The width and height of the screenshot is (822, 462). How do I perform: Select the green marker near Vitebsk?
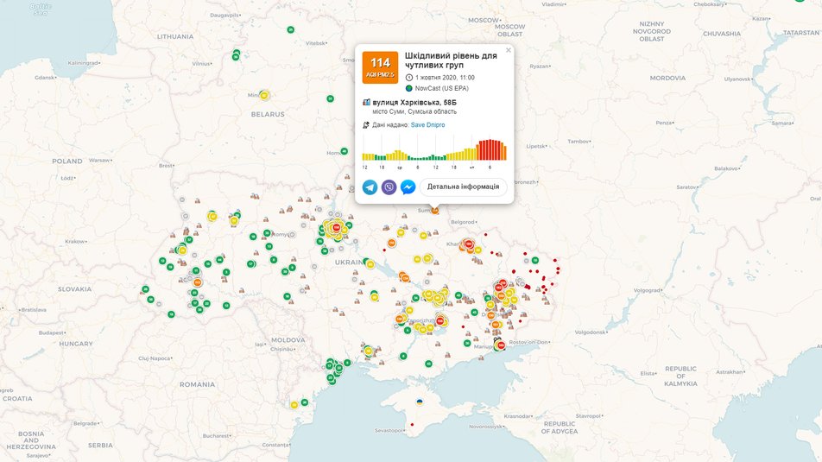coord(290,30)
